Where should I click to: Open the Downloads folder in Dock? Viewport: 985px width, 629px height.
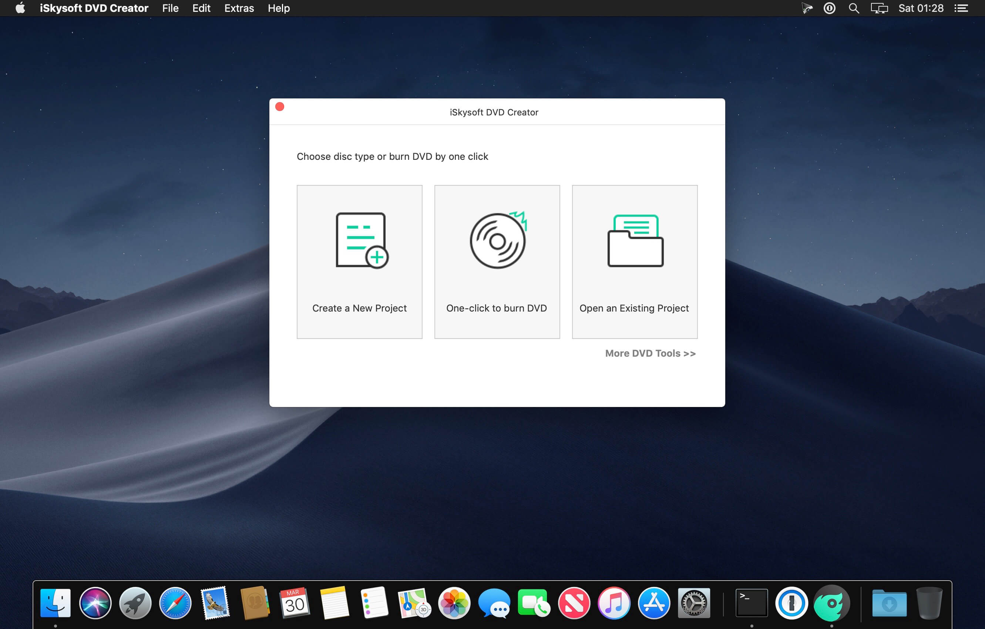point(889,603)
